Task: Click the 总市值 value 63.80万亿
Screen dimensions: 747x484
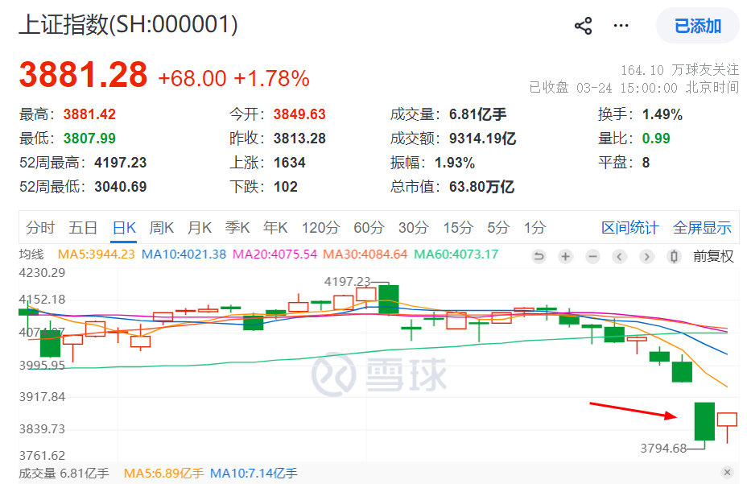Action: pyautogui.click(x=481, y=187)
